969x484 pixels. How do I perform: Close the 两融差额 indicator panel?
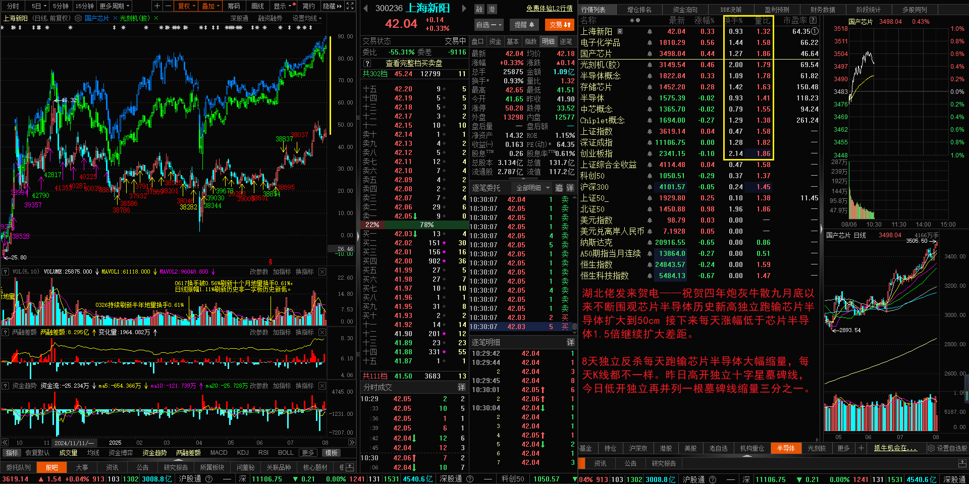(322, 332)
